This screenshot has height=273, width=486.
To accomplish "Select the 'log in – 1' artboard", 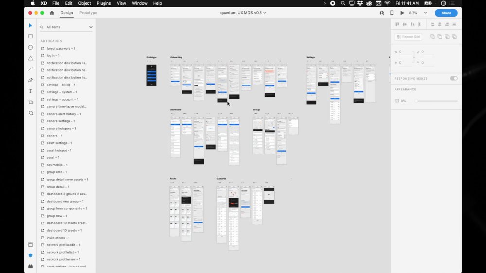I will tap(53, 56).
